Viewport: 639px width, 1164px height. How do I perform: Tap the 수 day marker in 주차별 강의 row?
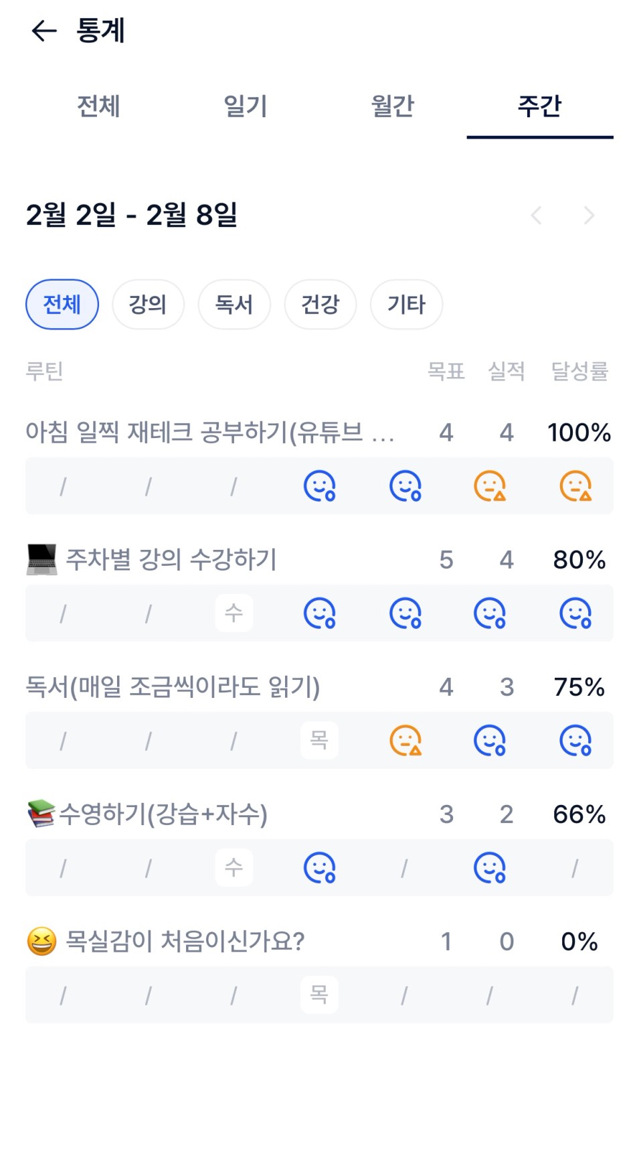[234, 613]
